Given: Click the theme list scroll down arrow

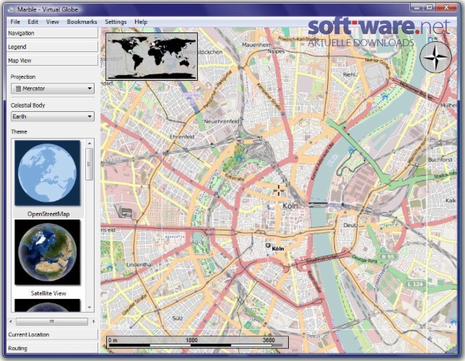Looking at the screenshot, I should pyautogui.click(x=90, y=308).
